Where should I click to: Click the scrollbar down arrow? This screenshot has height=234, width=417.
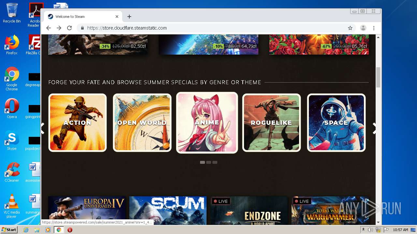tap(378, 222)
